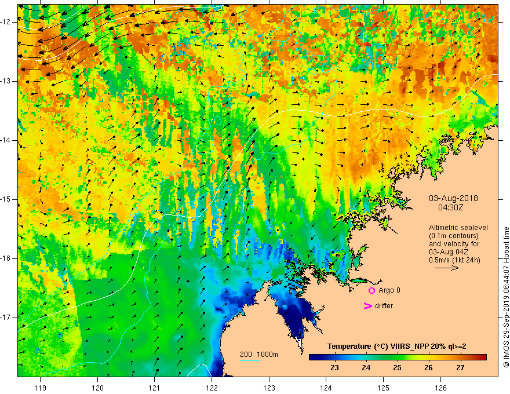Click the 'drifter' legend label
This screenshot has height=394, width=510.
pos(384,306)
